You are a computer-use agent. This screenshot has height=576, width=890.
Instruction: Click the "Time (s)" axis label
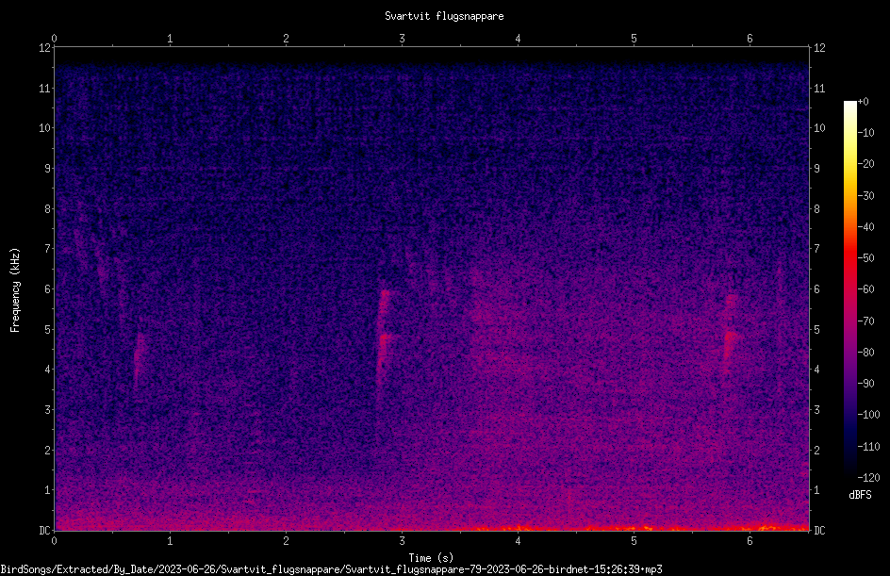tap(431, 558)
